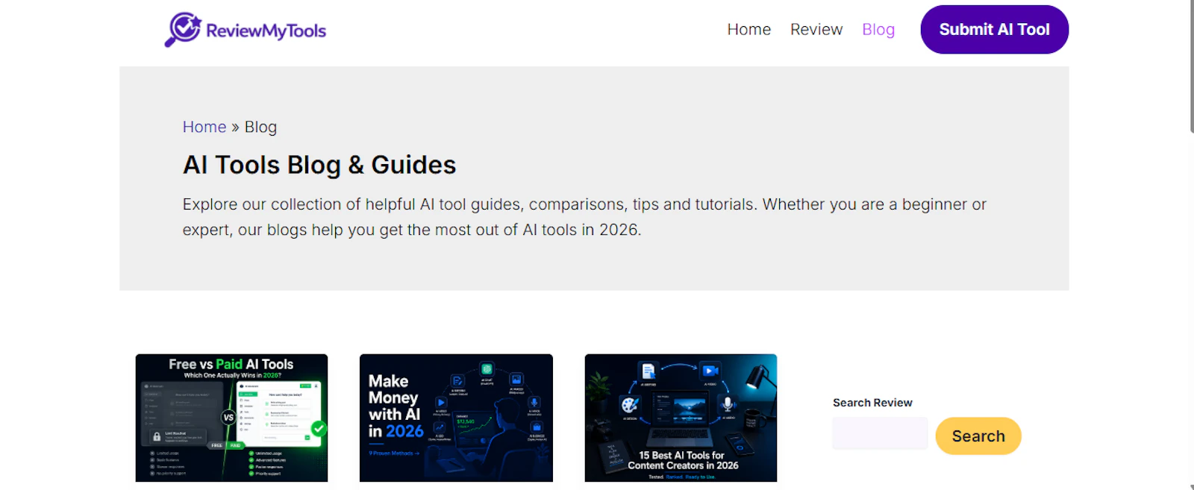Open the Review menu item
The image size is (1194, 490).
coord(816,30)
